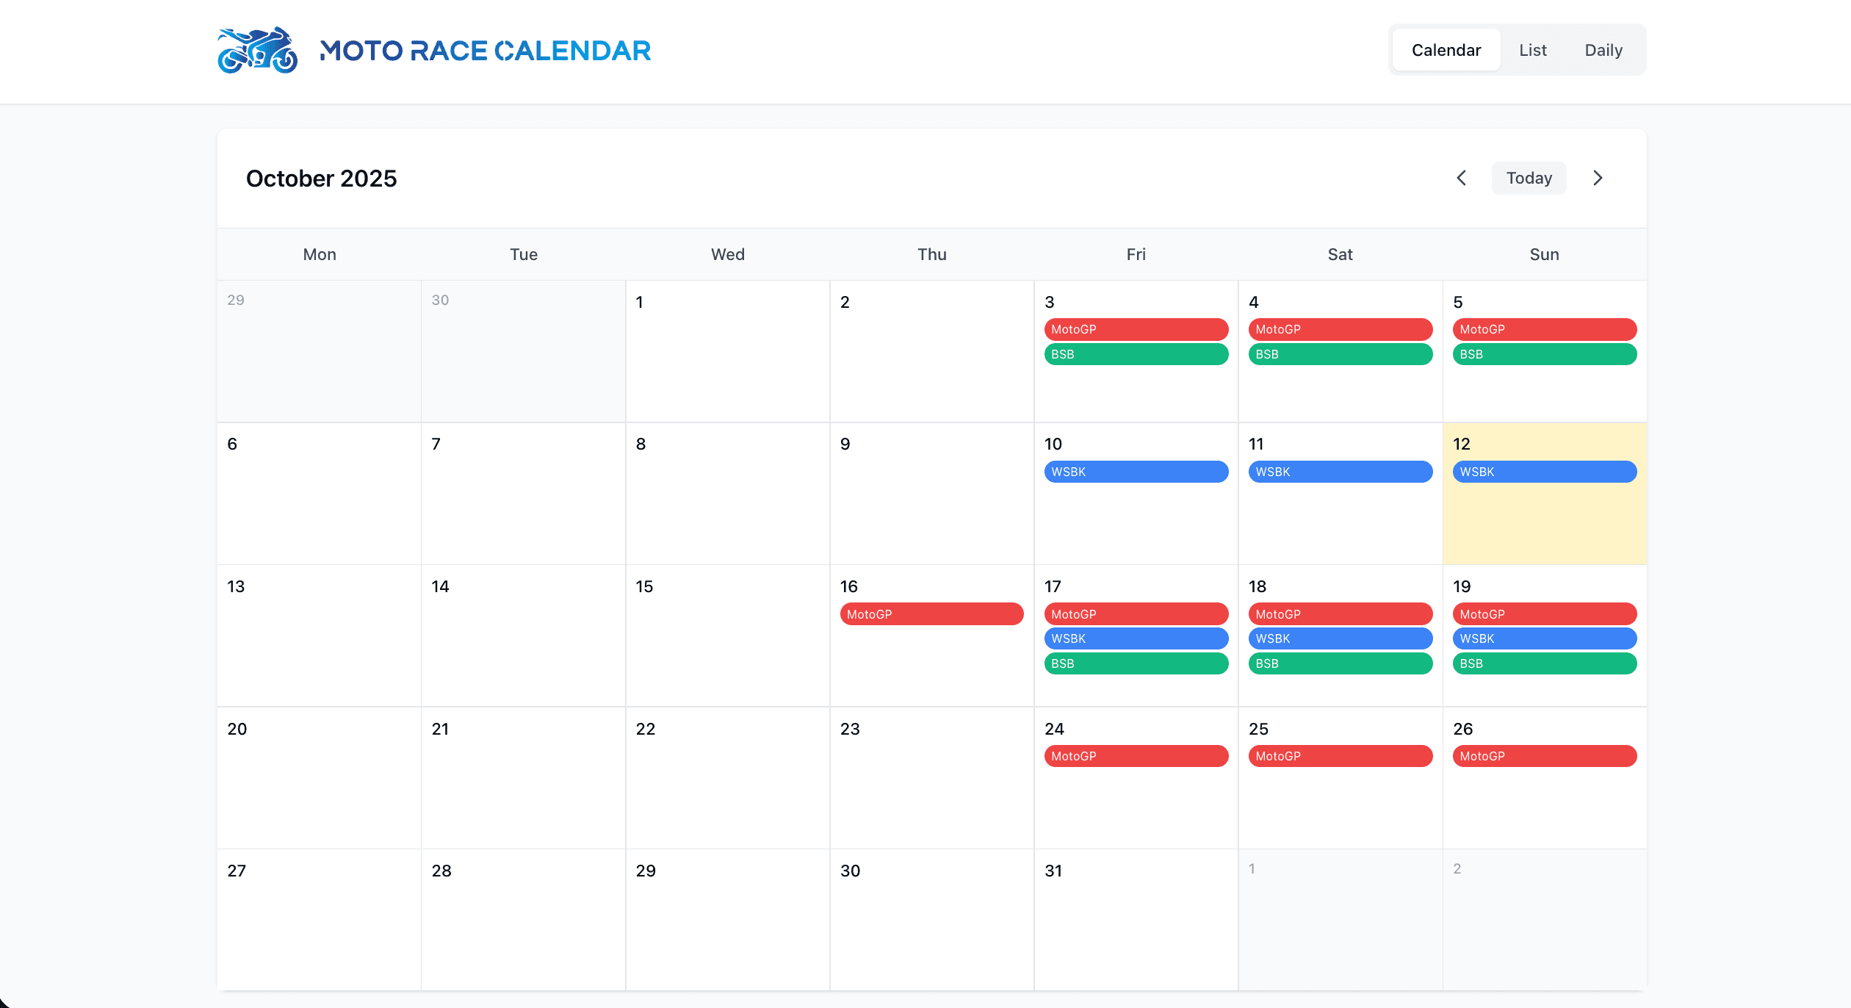
Task: Open WSBK event on highlighted October 12
Action: pos(1544,472)
